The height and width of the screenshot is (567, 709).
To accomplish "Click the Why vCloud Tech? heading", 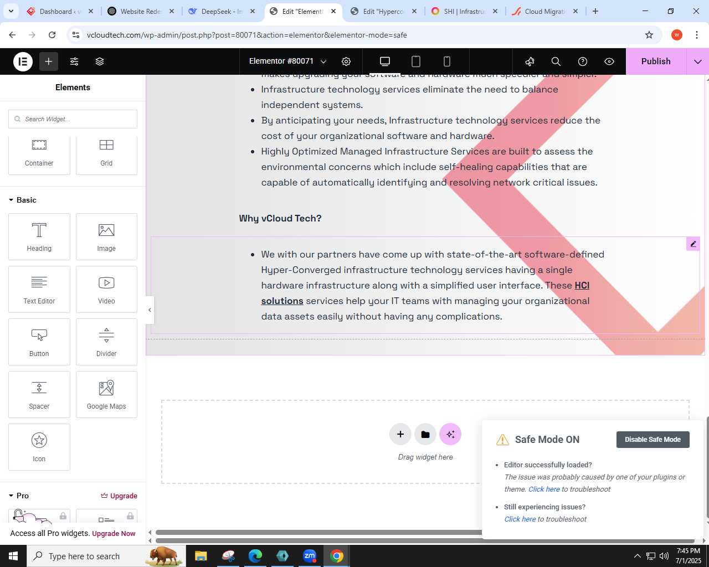I will 280,218.
